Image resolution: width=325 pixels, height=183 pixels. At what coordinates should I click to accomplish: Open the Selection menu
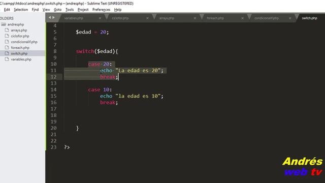pyautogui.click(x=21, y=10)
